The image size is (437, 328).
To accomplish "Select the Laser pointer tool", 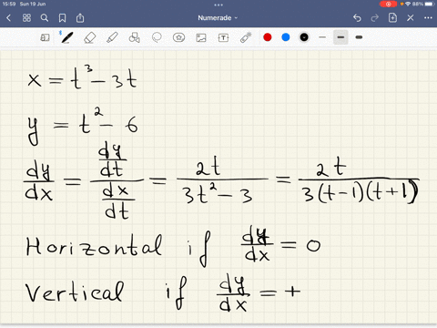I will (x=246, y=37).
